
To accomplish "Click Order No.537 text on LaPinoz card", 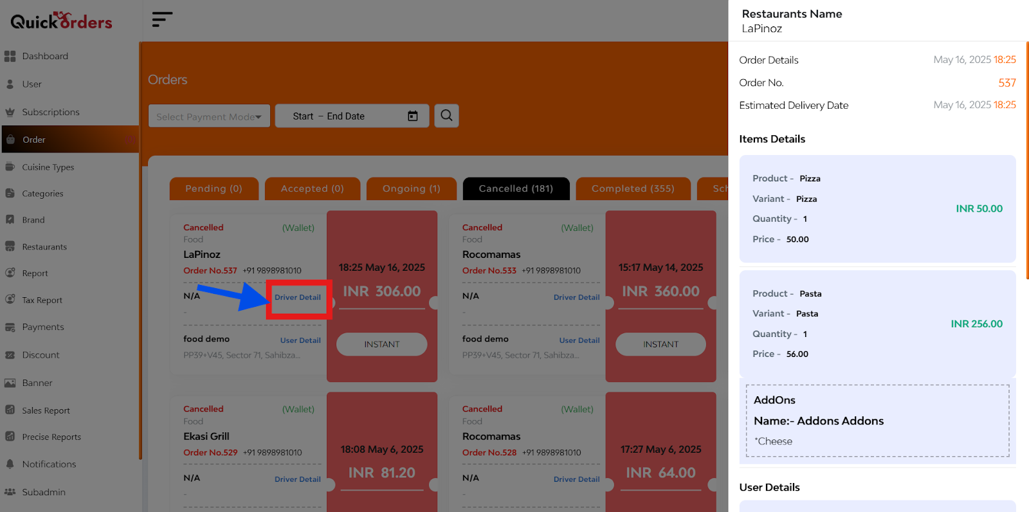I will coord(210,271).
